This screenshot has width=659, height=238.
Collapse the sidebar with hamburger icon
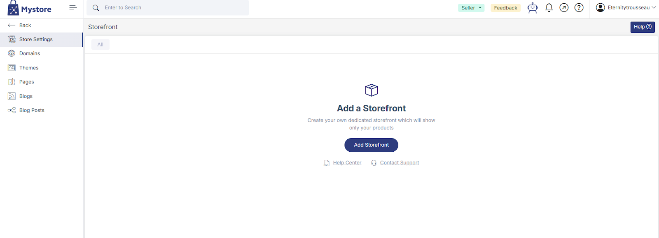tap(73, 8)
